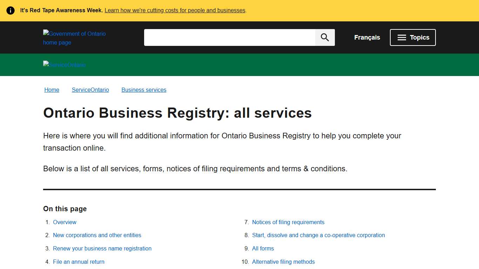Screen dimensions: 479x269
Task: Click the Government of Ontario logo
Action: point(74,38)
